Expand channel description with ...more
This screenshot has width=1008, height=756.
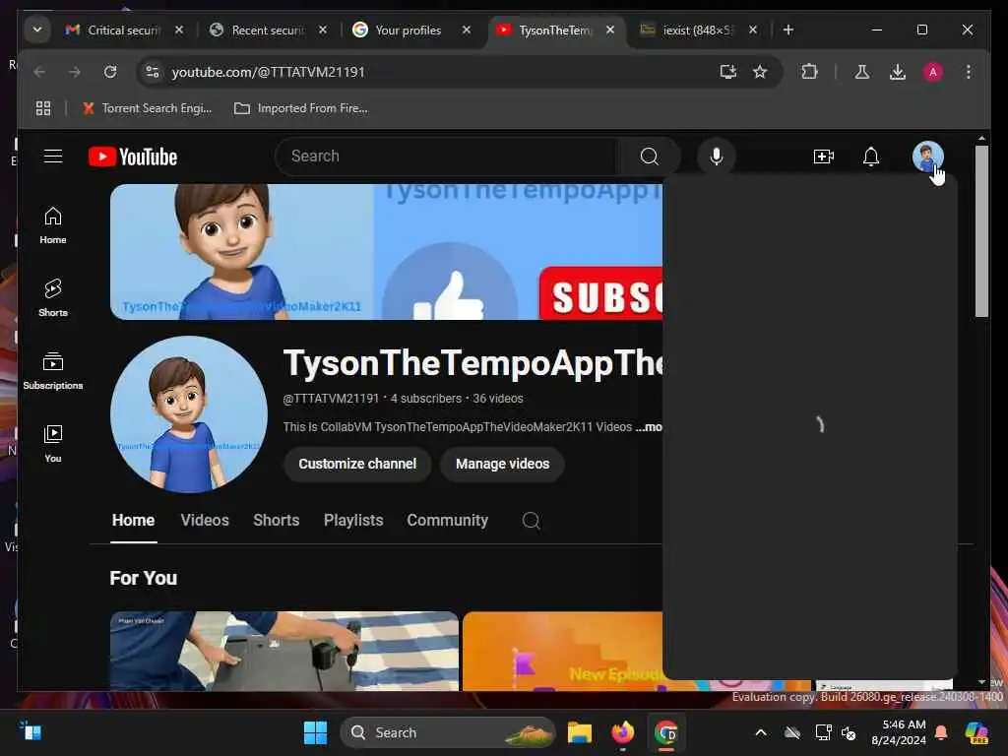pyautogui.click(x=648, y=427)
